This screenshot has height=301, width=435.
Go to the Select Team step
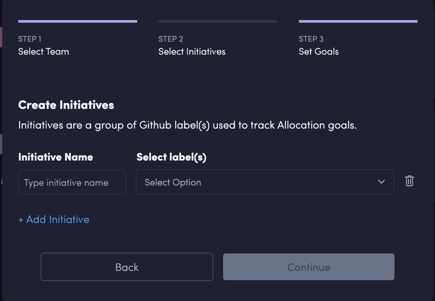43,52
